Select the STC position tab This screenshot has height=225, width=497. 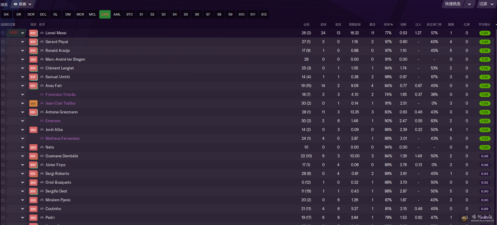click(130, 14)
